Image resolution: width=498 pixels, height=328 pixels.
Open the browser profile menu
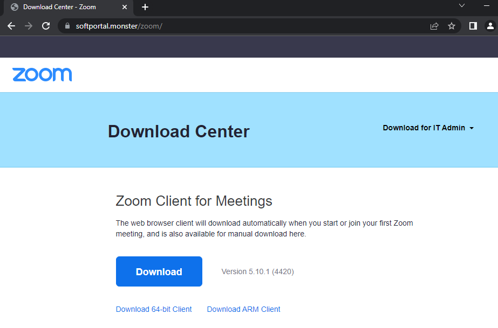[x=490, y=26]
